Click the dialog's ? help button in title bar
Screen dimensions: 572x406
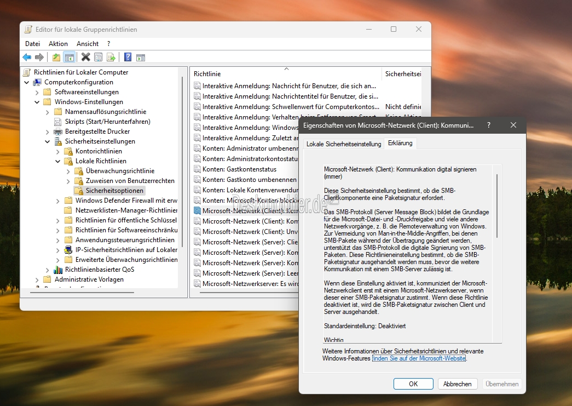[x=489, y=125]
